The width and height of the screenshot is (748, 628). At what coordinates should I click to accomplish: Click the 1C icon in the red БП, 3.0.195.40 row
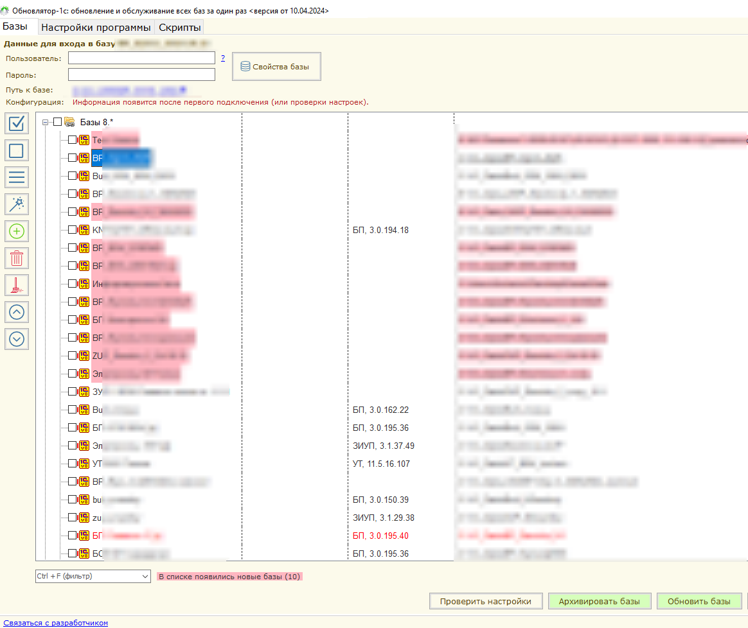(x=84, y=536)
